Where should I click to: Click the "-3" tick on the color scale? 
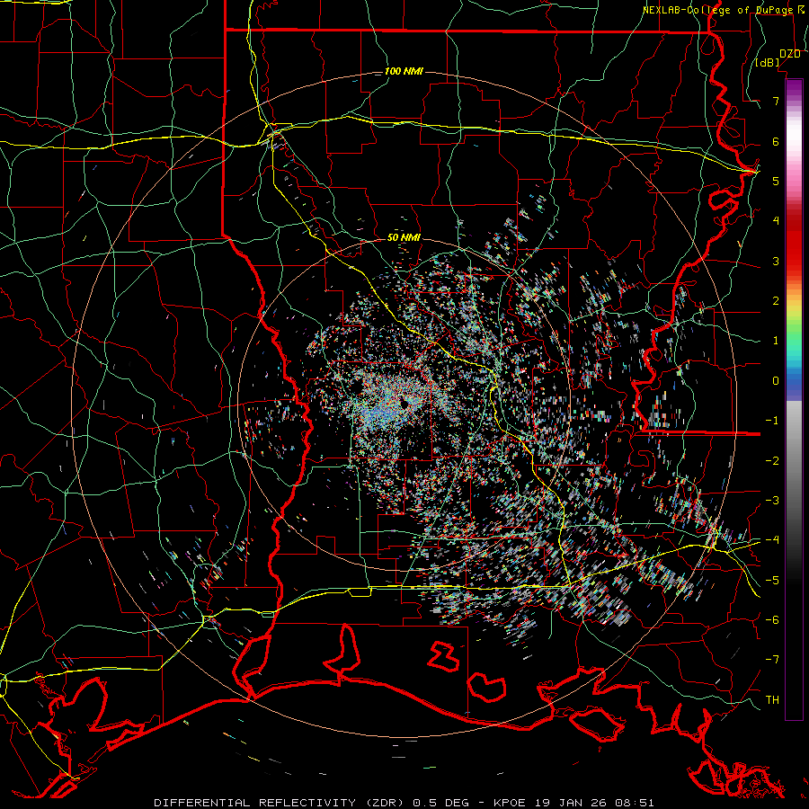pyautogui.click(x=772, y=500)
